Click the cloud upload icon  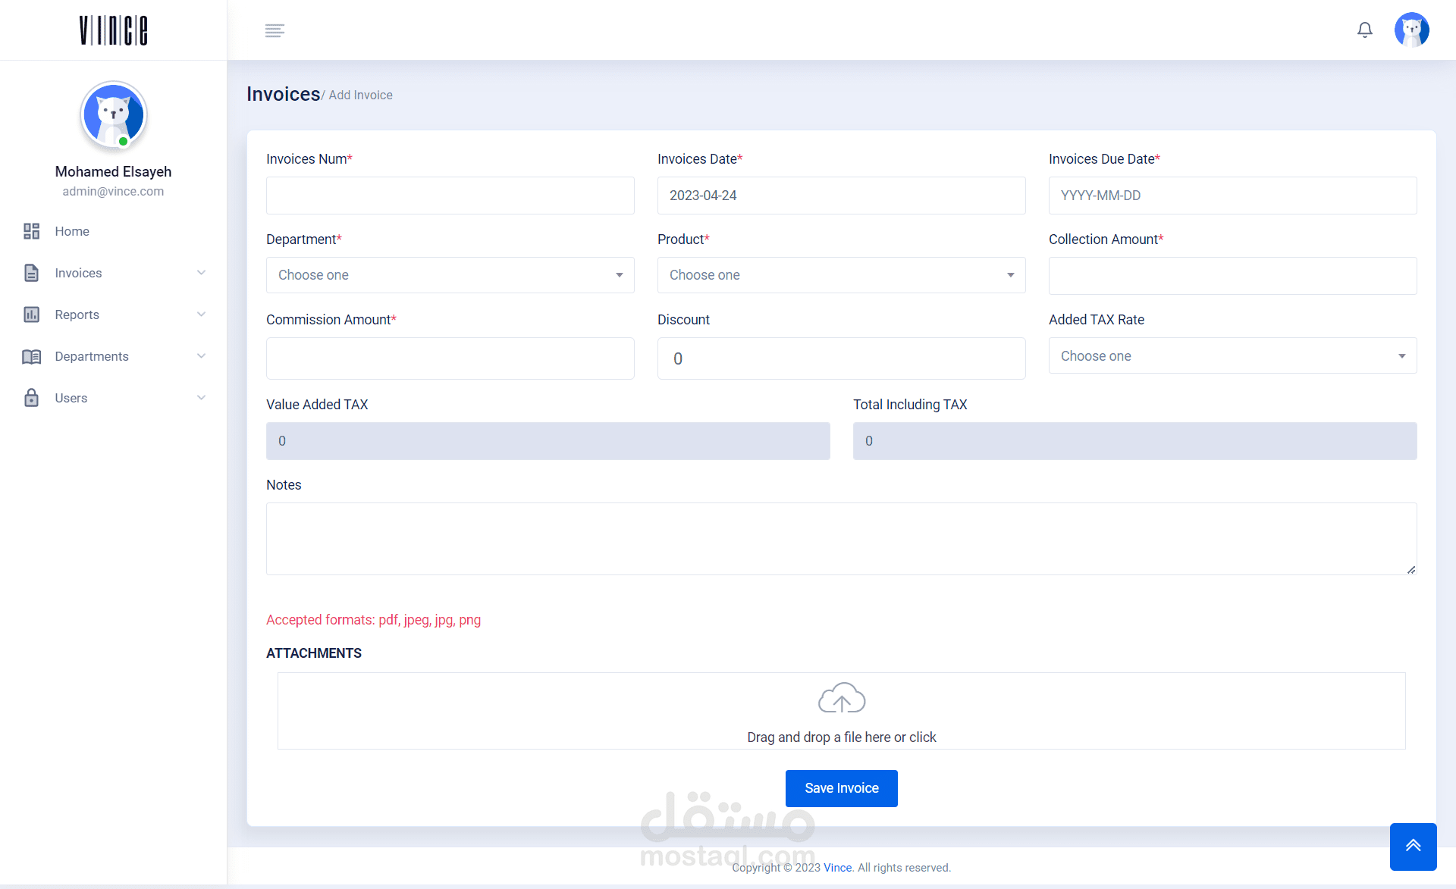841,698
